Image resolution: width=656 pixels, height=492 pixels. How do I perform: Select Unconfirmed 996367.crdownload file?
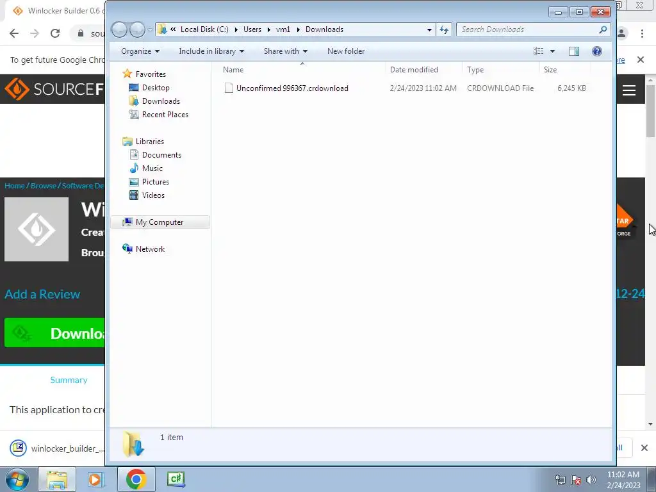(x=292, y=88)
